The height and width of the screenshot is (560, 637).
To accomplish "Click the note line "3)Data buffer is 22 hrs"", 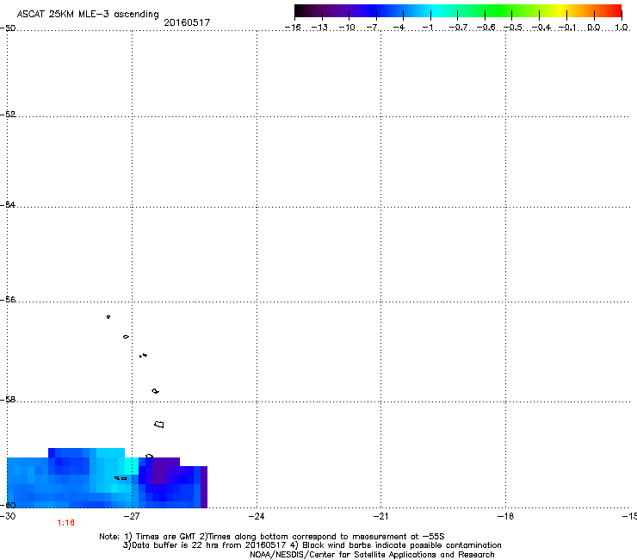I will (312, 545).
